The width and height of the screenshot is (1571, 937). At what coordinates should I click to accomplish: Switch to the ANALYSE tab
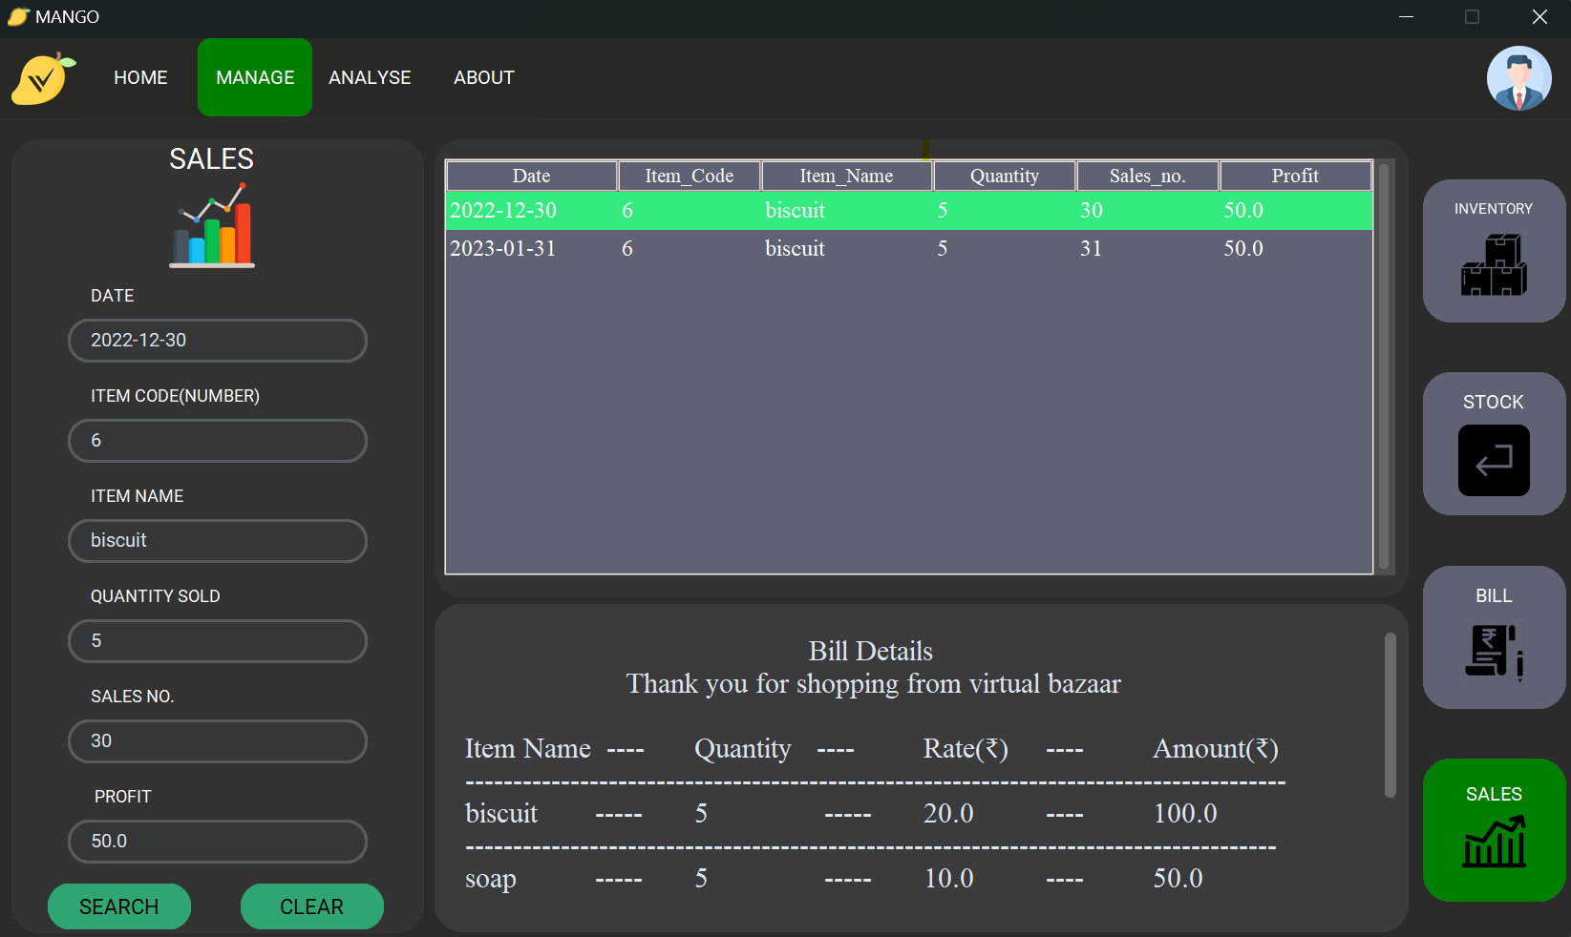pyautogui.click(x=370, y=77)
